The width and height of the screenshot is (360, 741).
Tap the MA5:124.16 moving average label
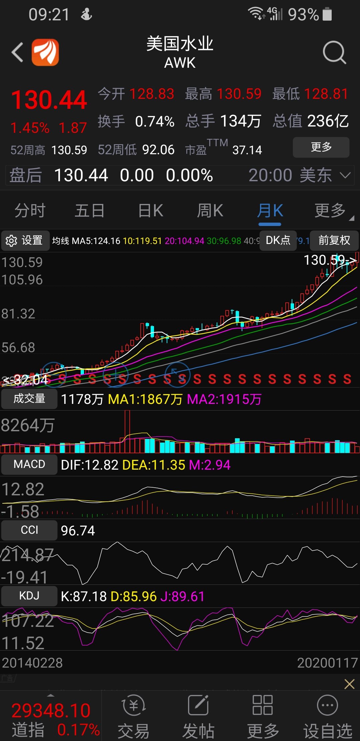point(96,241)
